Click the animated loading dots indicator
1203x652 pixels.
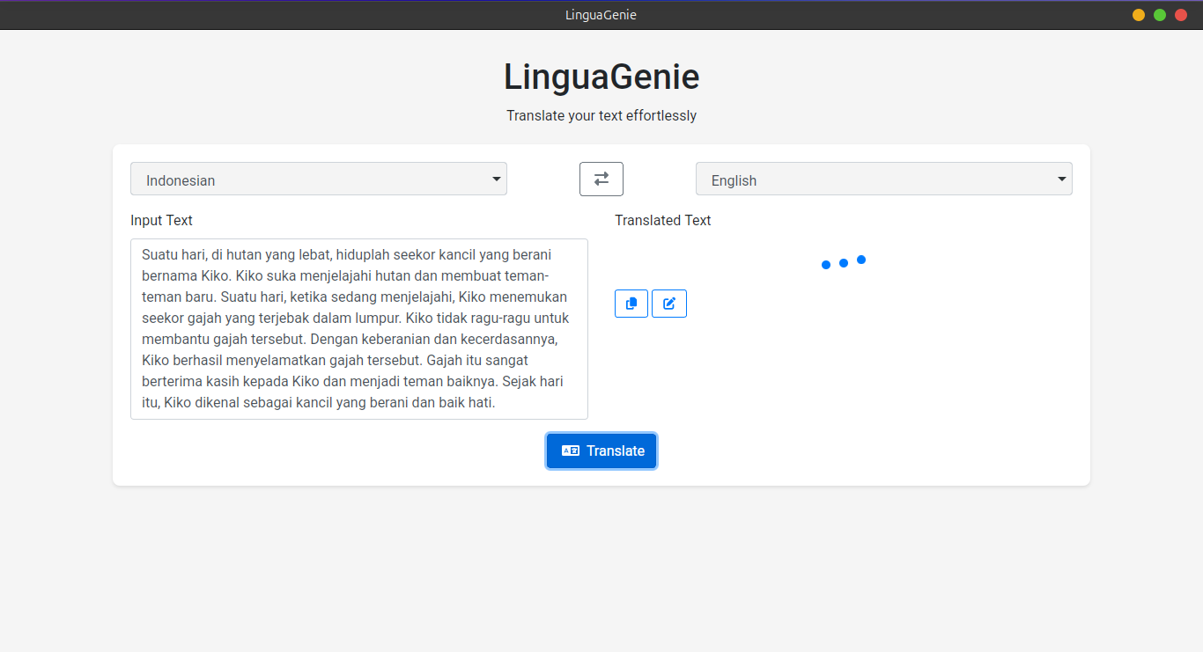844,262
